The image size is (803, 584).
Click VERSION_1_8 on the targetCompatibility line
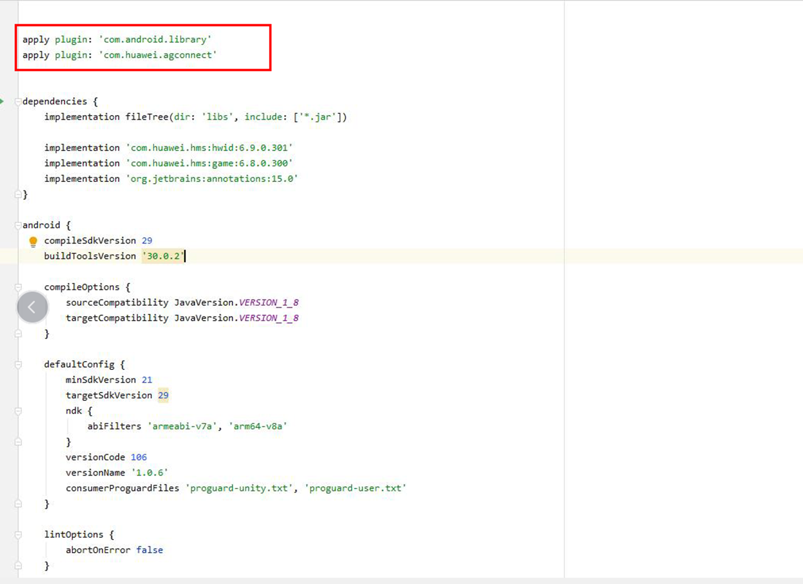269,318
